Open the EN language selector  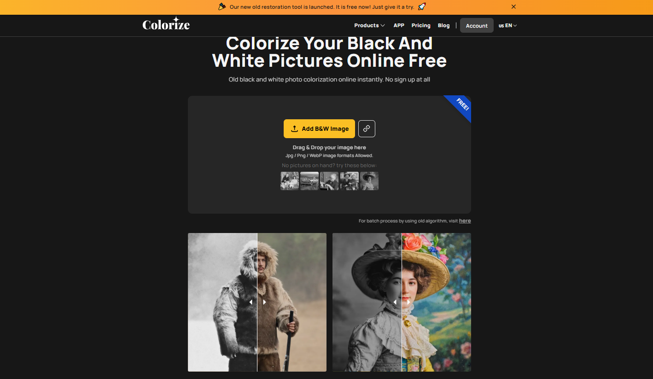point(507,26)
